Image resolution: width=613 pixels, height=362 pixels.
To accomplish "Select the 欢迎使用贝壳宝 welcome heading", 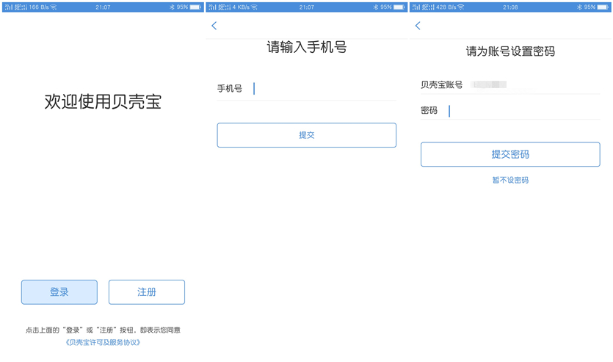I will tap(103, 101).
